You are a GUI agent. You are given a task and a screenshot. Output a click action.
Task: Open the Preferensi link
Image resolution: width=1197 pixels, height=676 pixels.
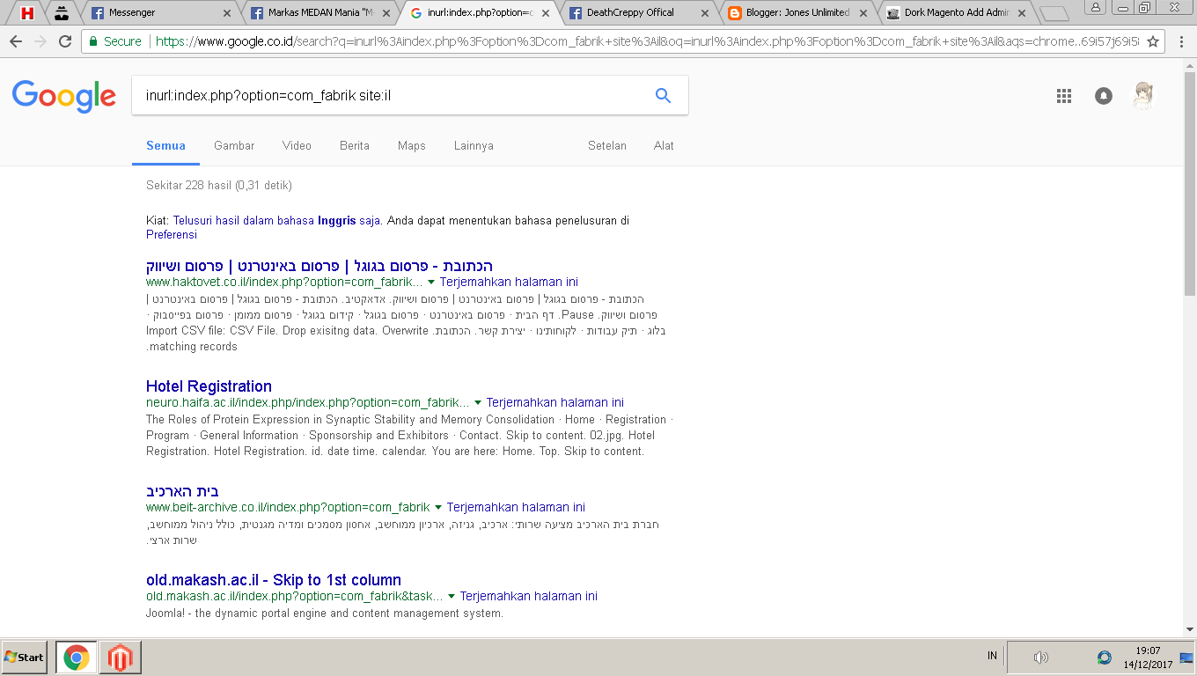pos(172,235)
